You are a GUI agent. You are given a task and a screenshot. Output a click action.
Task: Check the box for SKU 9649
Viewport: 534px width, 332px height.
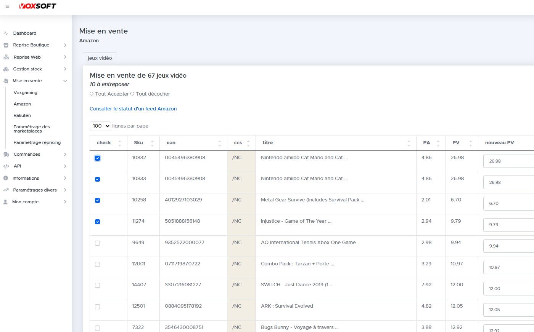[x=97, y=243]
